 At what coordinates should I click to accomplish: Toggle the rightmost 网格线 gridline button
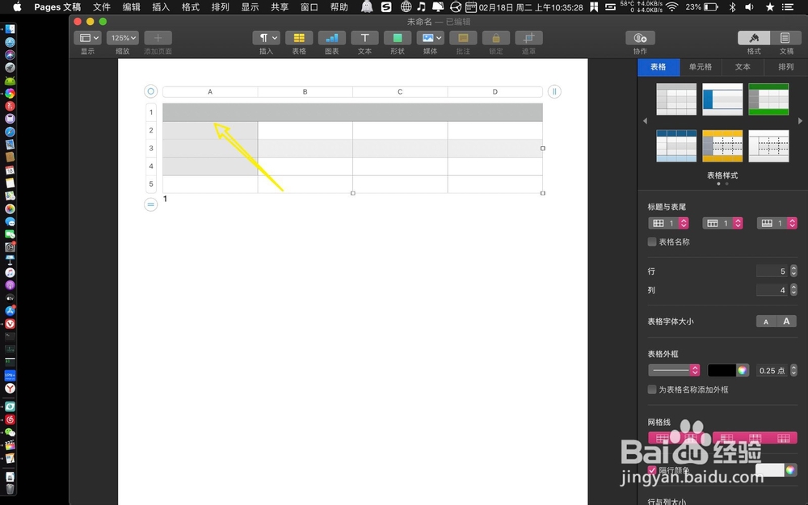[783, 438]
